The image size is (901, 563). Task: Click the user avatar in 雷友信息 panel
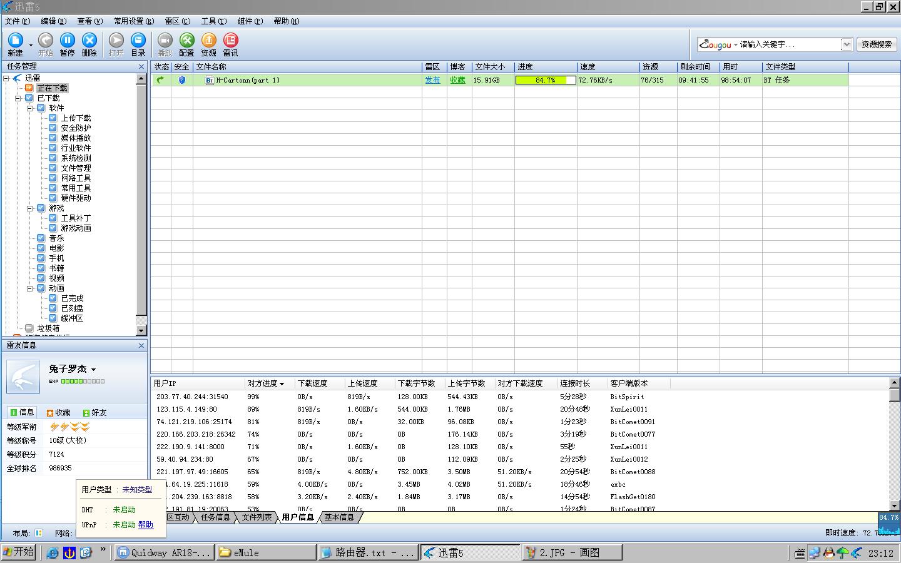(x=23, y=375)
